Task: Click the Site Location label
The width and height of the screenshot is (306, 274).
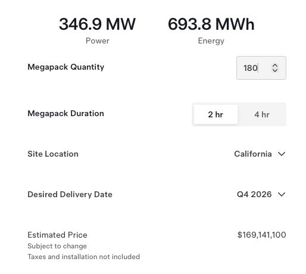Action: (x=53, y=154)
